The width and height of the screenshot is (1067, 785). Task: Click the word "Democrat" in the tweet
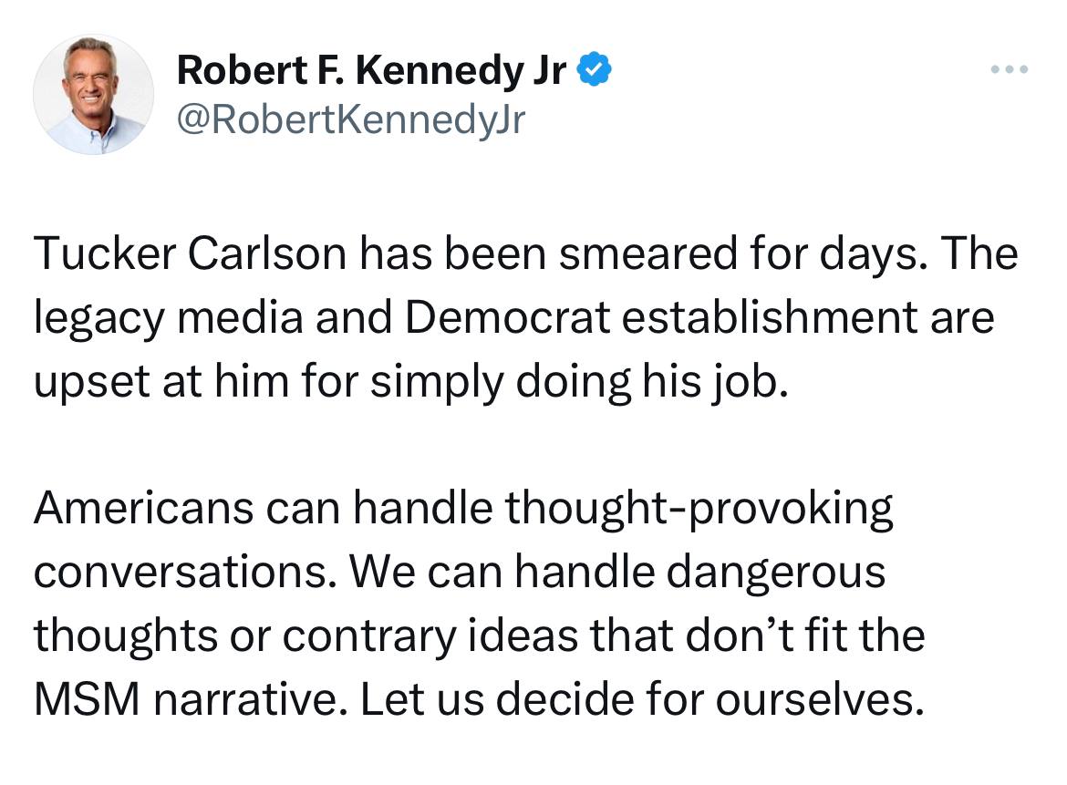pos(508,317)
